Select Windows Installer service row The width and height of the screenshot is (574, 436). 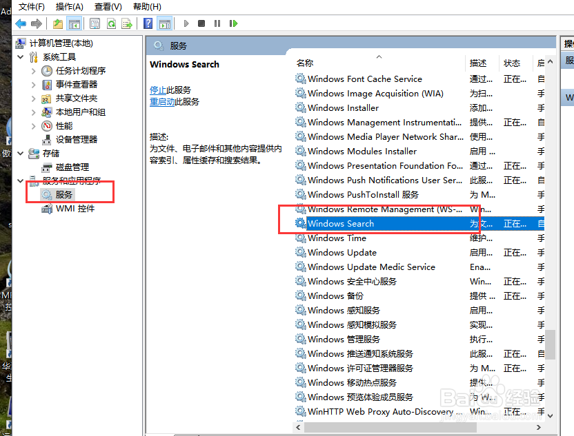419,108
